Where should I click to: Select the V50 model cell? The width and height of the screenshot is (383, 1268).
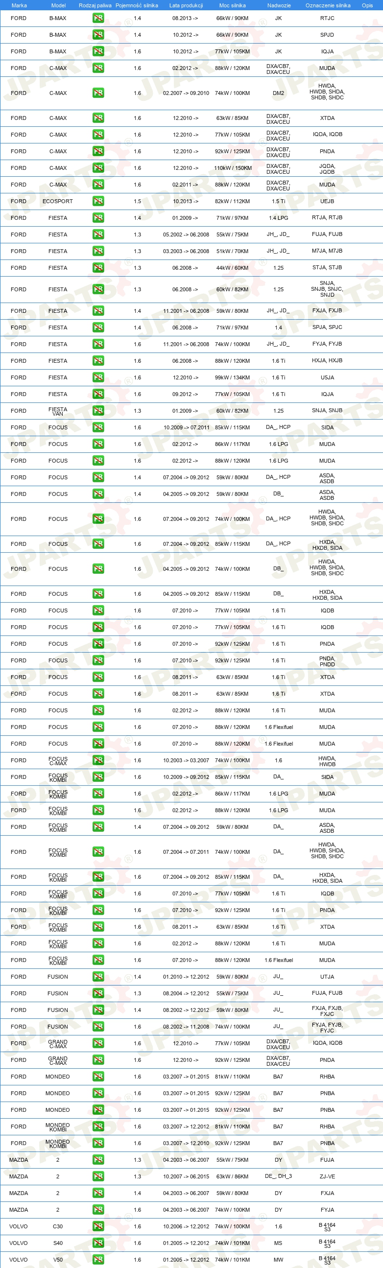coord(58,1260)
